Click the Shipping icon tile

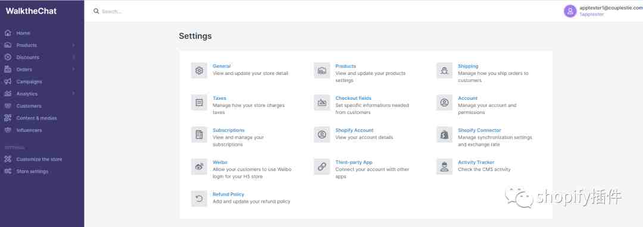coord(444,70)
